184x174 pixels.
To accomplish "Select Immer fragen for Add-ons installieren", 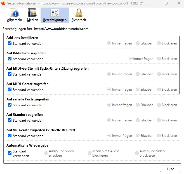I will (x=109, y=43).
